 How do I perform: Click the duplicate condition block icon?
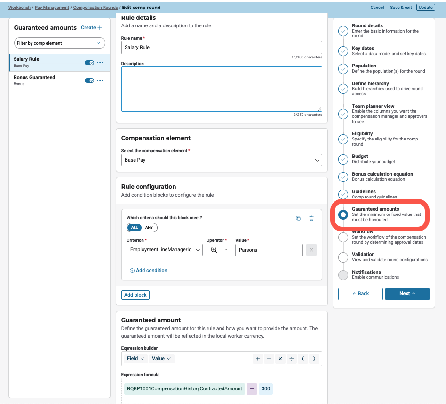coord(298,218)
